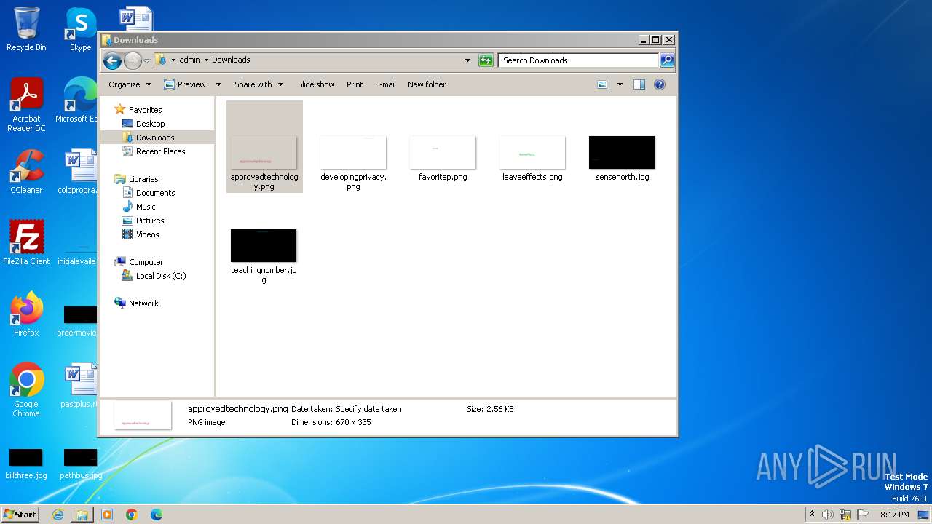Click the Action Center flag icon
This screenshot has width=932, height=524.
click(863, 515)
